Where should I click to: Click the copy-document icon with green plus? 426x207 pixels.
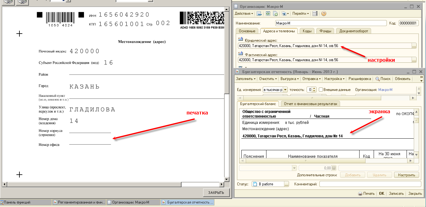click(x=275, y=13)
